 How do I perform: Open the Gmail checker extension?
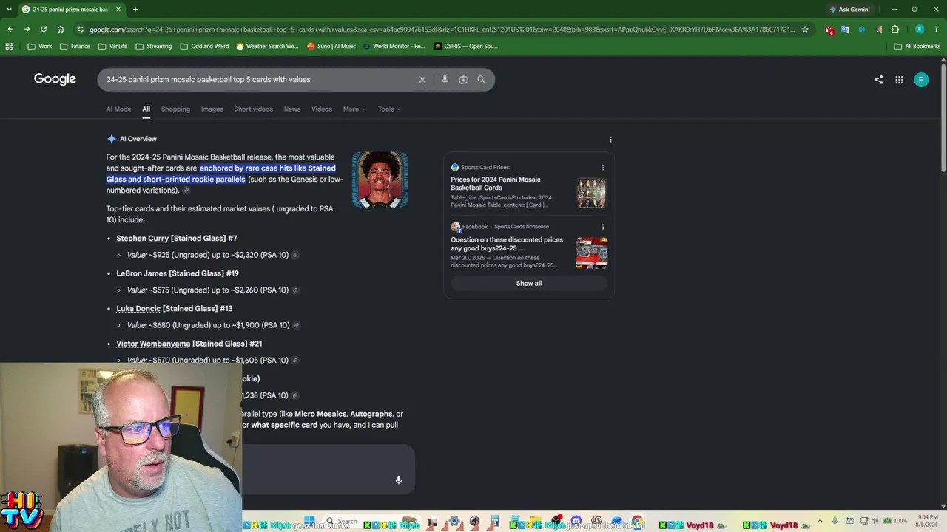[x=829, y=30]
